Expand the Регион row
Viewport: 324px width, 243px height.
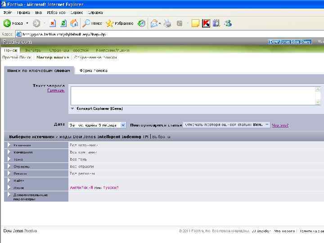[x=9, y=173]
